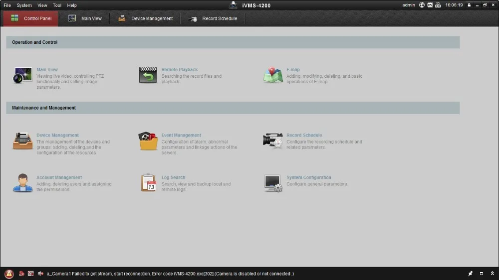Click the globe network status icon

422,5
